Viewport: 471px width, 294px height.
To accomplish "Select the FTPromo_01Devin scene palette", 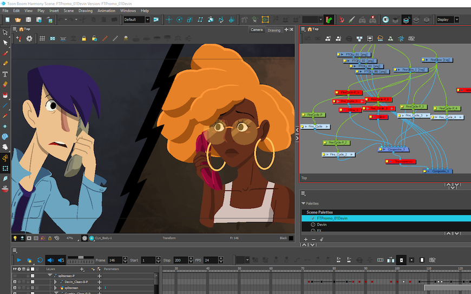I will (x=332, y=218).
